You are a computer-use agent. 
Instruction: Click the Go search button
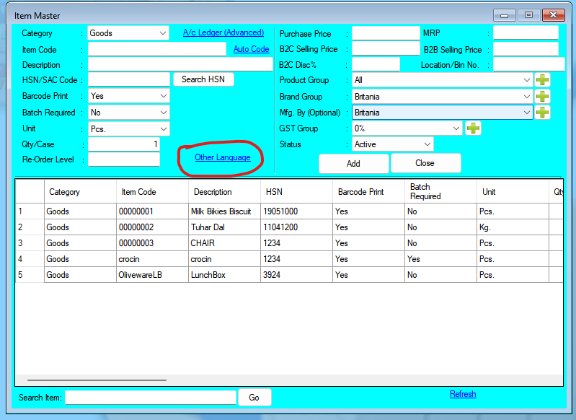(254, 397)
